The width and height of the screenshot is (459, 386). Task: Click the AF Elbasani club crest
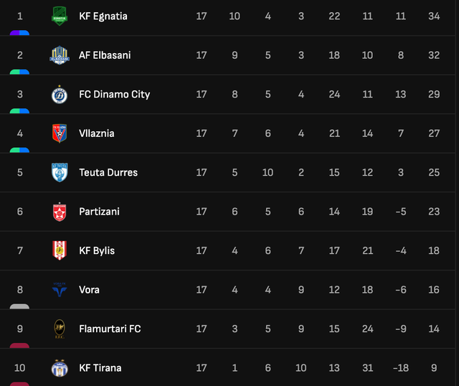click(59, 55)
